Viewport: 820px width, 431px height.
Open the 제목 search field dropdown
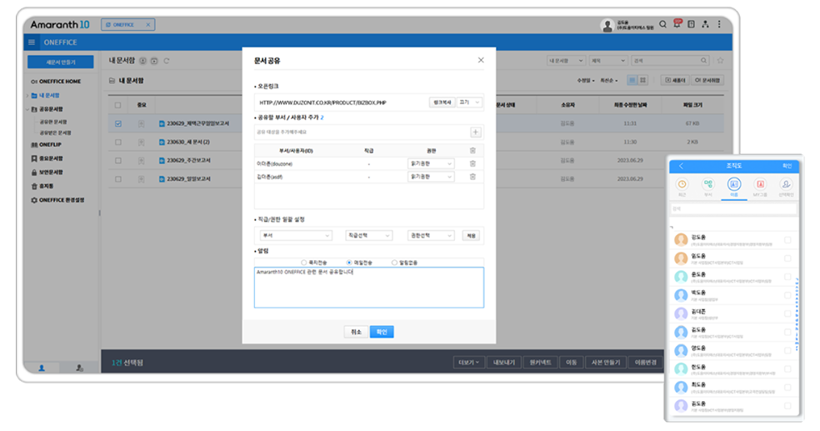click(608, 61)
